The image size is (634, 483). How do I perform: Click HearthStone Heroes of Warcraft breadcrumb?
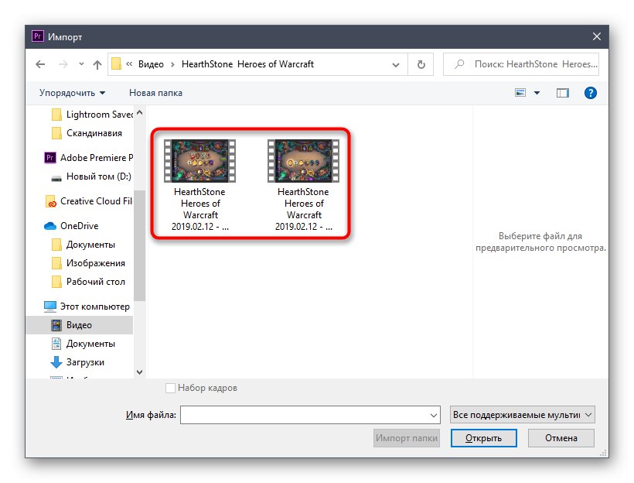[x=247, y=64]
